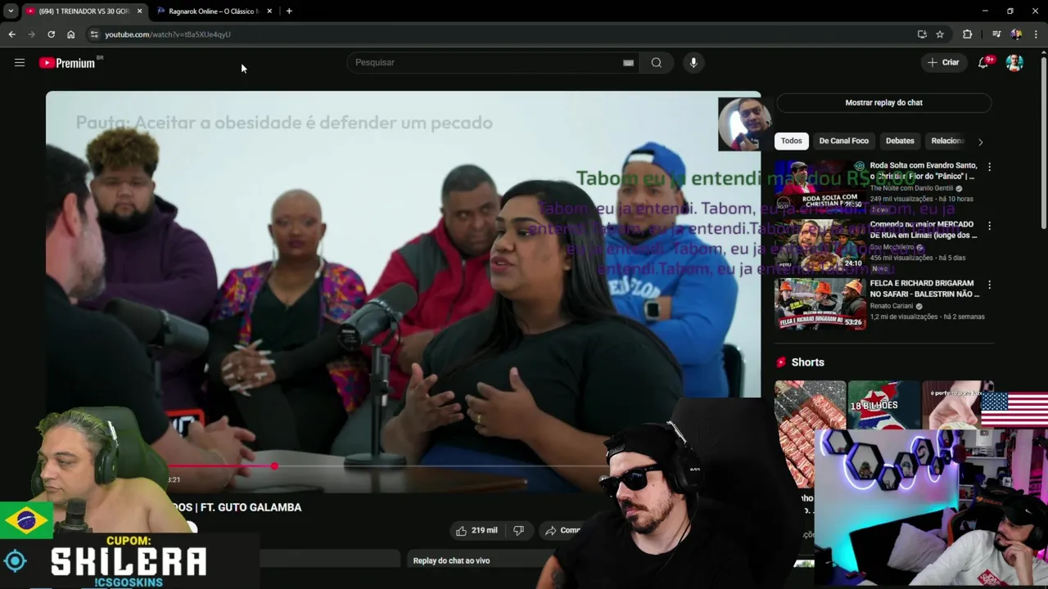
Task: Select the Relacionados filter chip
Action: pyautogui.click(x=947, y=141)
